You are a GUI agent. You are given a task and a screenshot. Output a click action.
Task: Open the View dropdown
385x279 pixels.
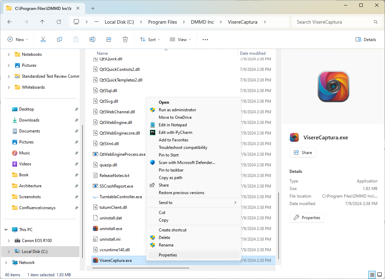(180, 40)
